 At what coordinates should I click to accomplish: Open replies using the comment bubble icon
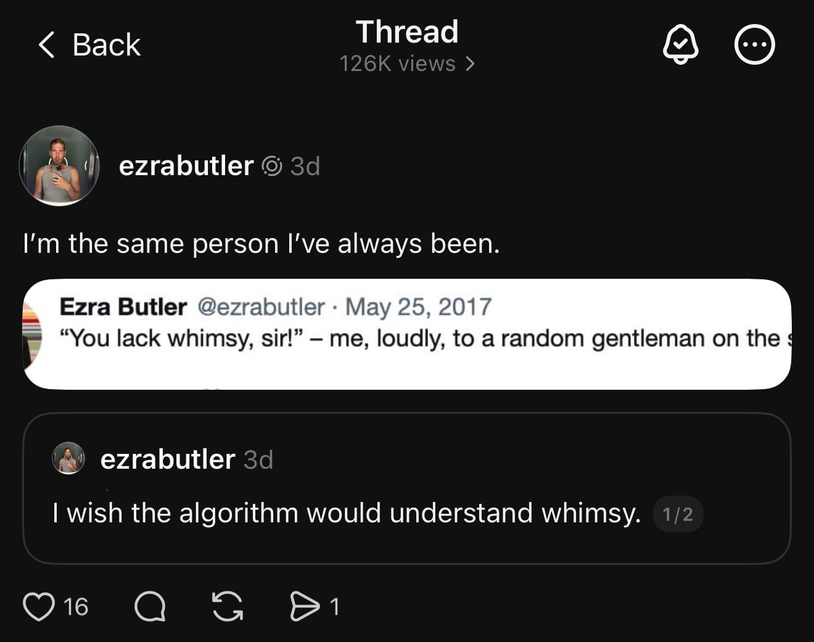[x=150, y=606]
